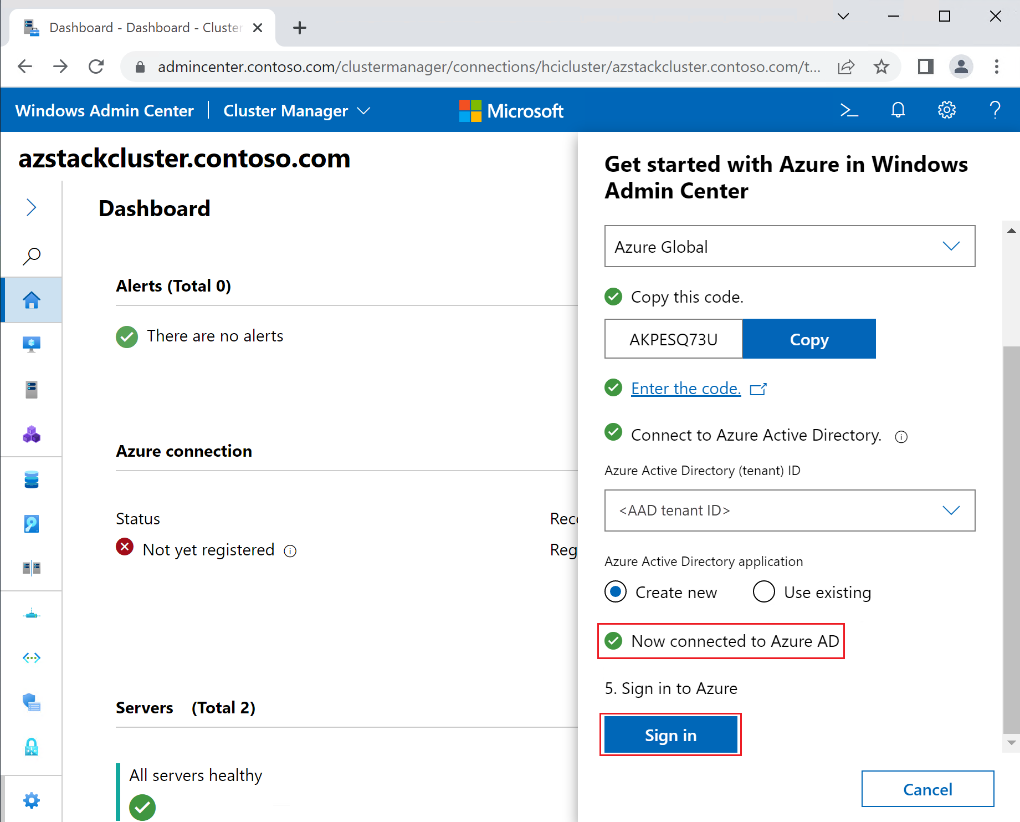Open the tool search magnifier icon
This screenshot has height=822, width=1020.
(32, 256)
